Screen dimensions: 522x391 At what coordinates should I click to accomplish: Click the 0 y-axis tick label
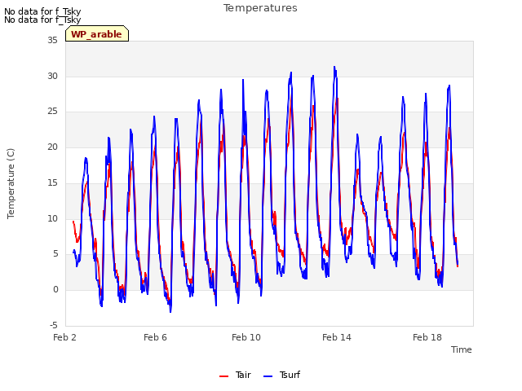tap(55, 290)
